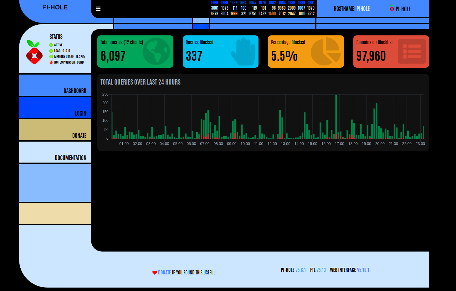Select the Queries Blocked 337 card
This screenshot has width=456, height=291.
221,51
